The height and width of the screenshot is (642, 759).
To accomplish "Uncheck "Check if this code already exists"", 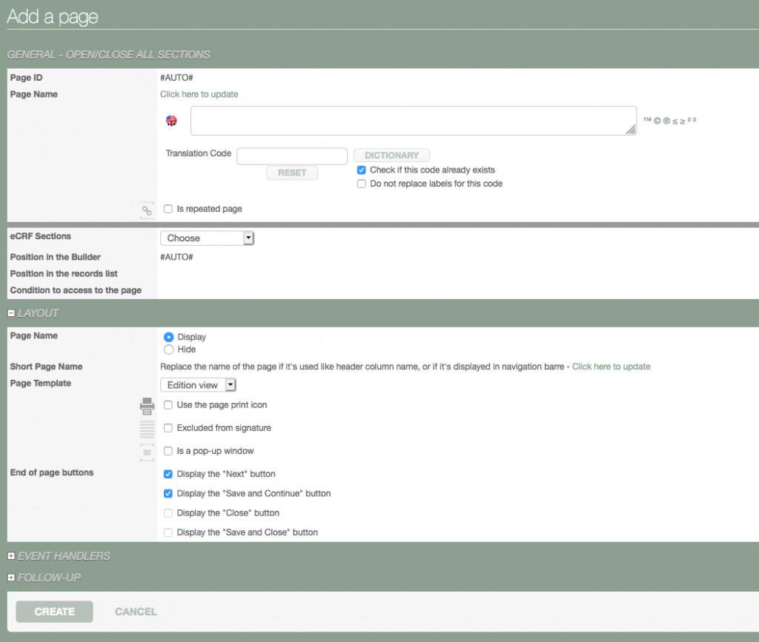I will [362, 170].
